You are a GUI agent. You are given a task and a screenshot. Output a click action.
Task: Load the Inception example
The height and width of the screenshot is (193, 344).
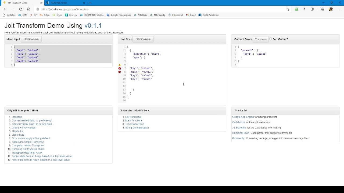(x=17, y=117)
